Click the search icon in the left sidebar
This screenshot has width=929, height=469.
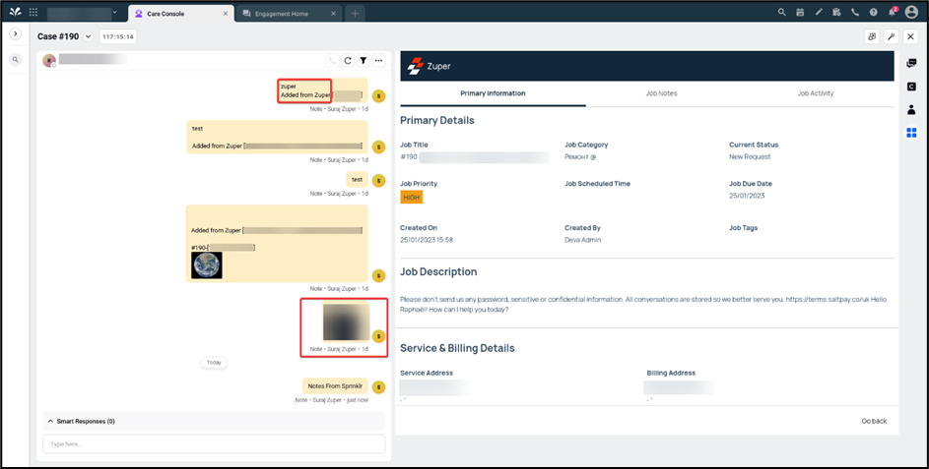tap(16, 60)
